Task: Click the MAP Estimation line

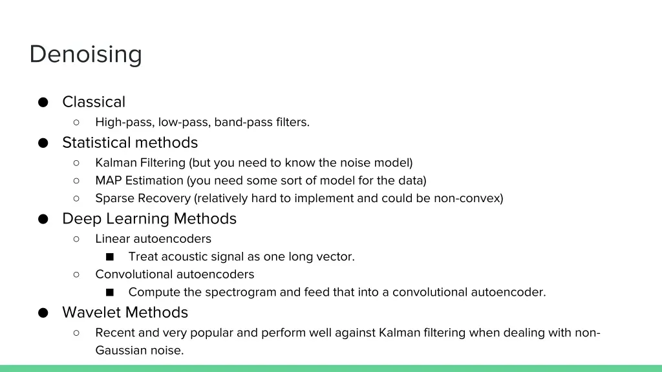Action: tap(261, 180)
